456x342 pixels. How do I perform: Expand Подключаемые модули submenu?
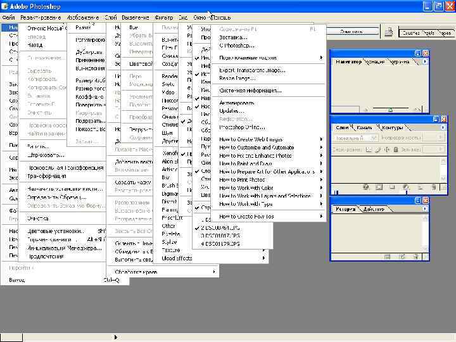269,58
